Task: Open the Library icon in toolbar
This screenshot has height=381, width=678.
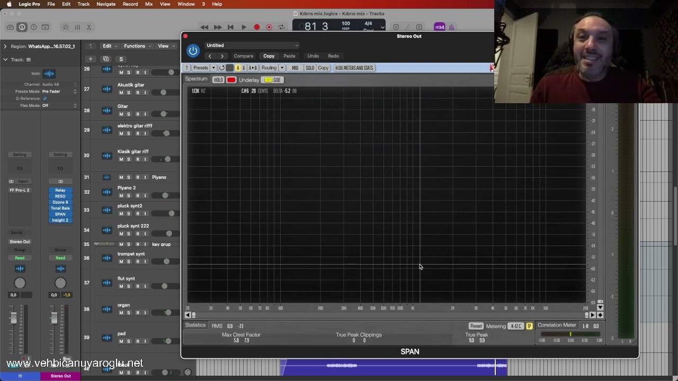Action: pyautogui.click(x=10, y=27)
